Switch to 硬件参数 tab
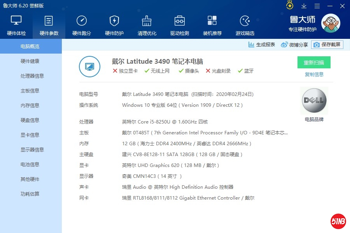This screenshot has width=350, height=233. click(49, 25)
